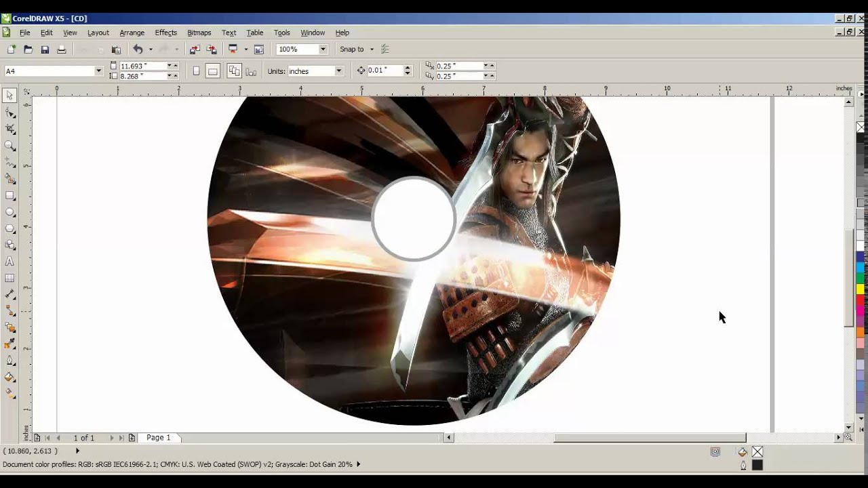Open the Arrange menu
Image resolution: width=868 pixels, height=488 pixels.
[x=132, y=33]
